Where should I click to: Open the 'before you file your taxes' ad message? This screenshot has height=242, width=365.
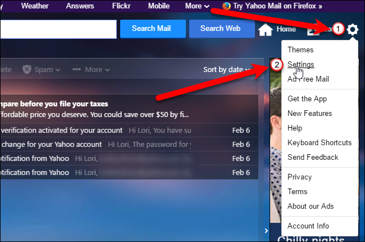(129, 109)
